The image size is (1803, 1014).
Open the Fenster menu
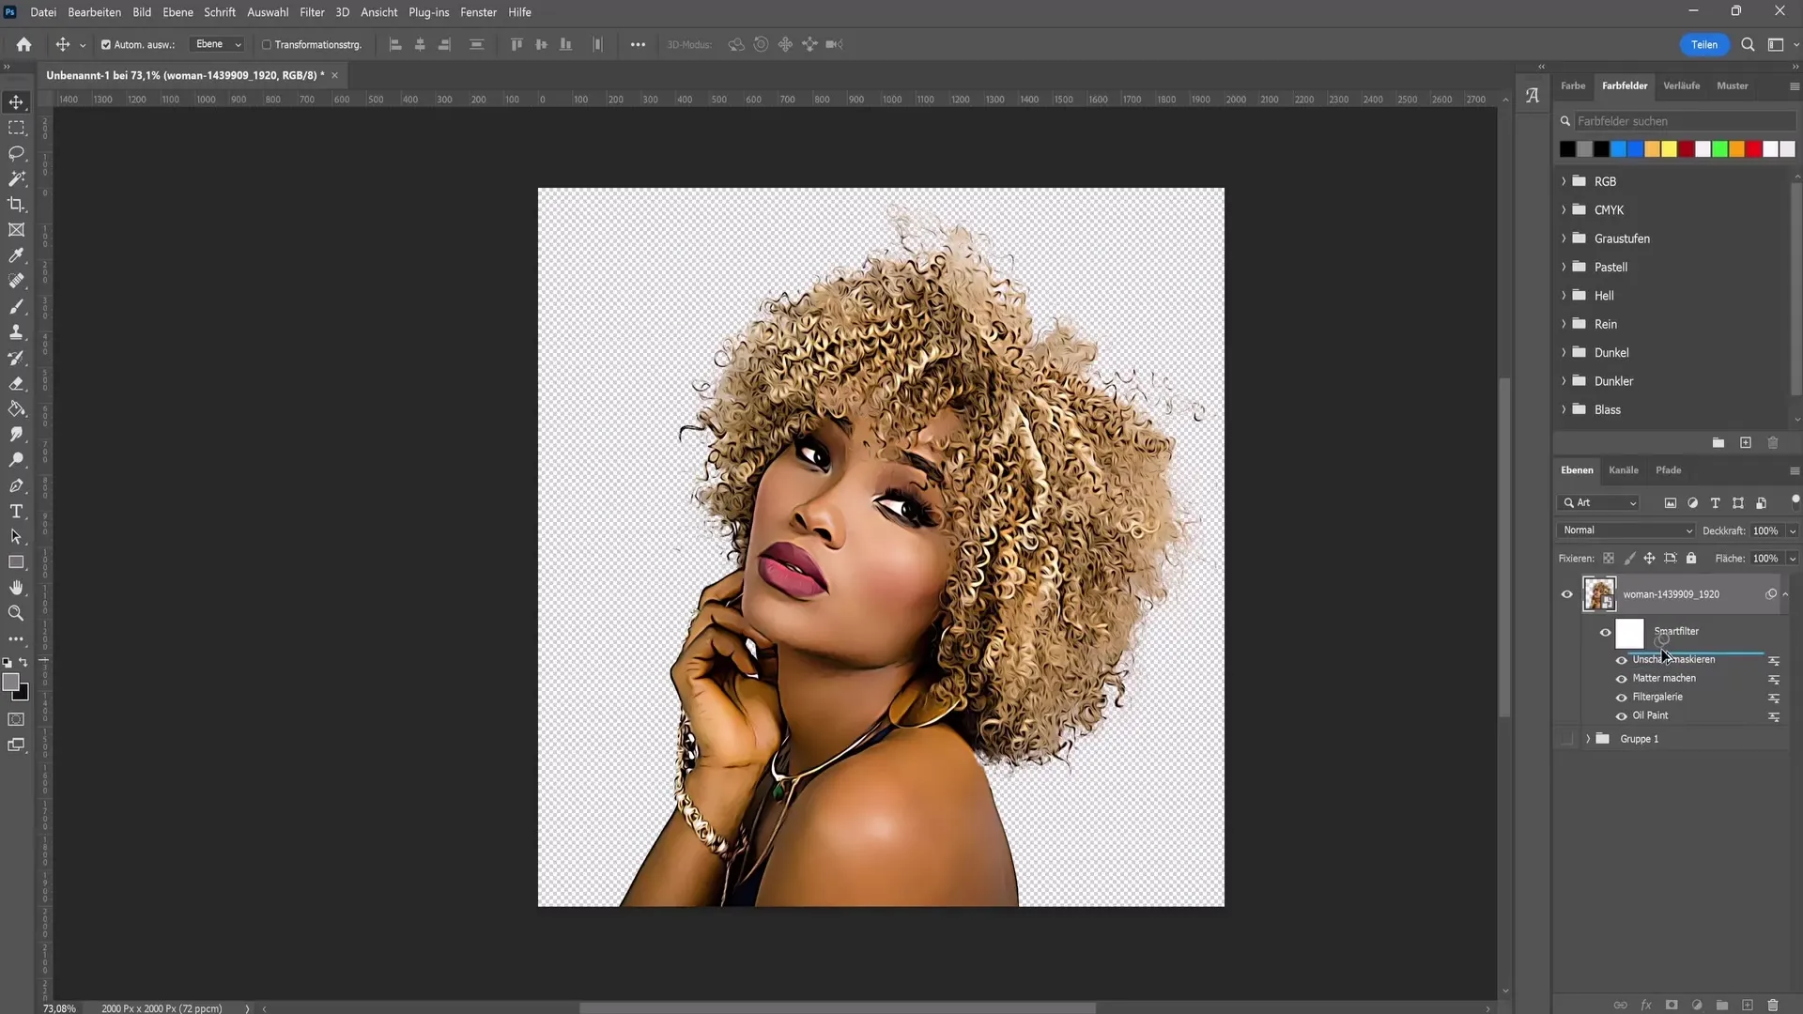point(478,11)
